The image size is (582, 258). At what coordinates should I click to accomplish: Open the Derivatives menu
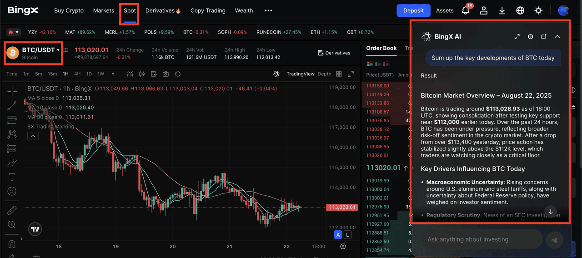(x=163, y=10)
